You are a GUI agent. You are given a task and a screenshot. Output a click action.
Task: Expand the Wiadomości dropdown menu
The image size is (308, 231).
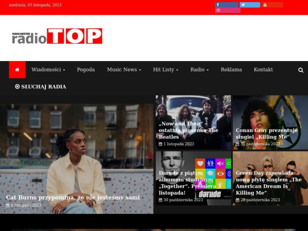click(x=48, y=69)
